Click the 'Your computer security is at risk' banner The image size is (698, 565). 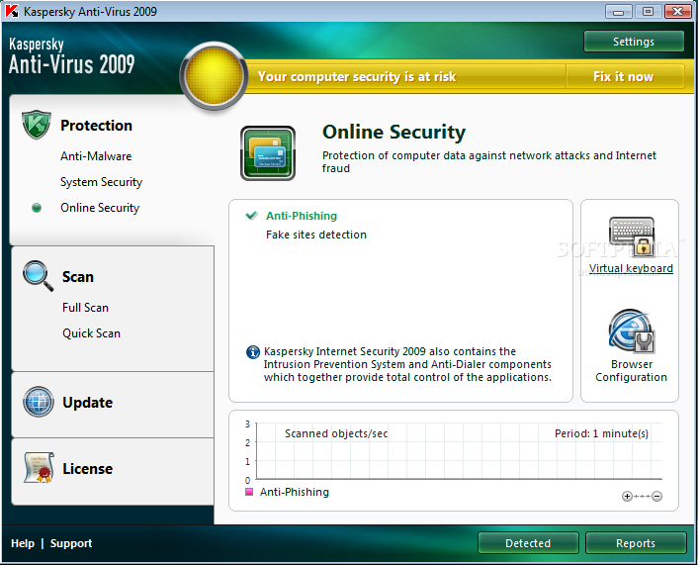point(357,76)
